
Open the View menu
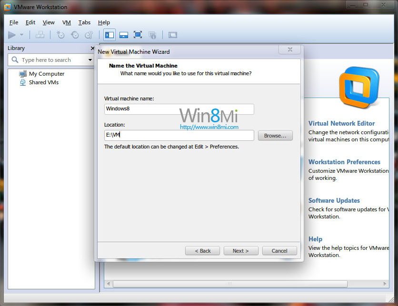(49, 22)
